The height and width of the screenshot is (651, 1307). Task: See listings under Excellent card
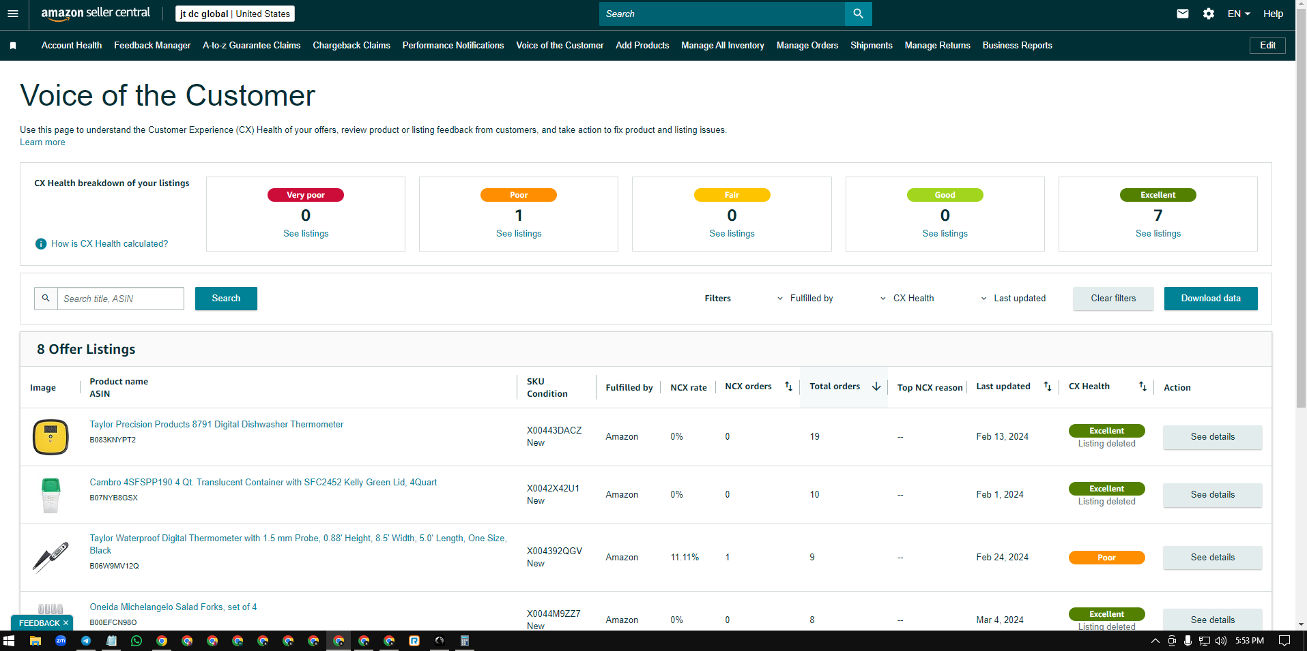click(1158, 234)
